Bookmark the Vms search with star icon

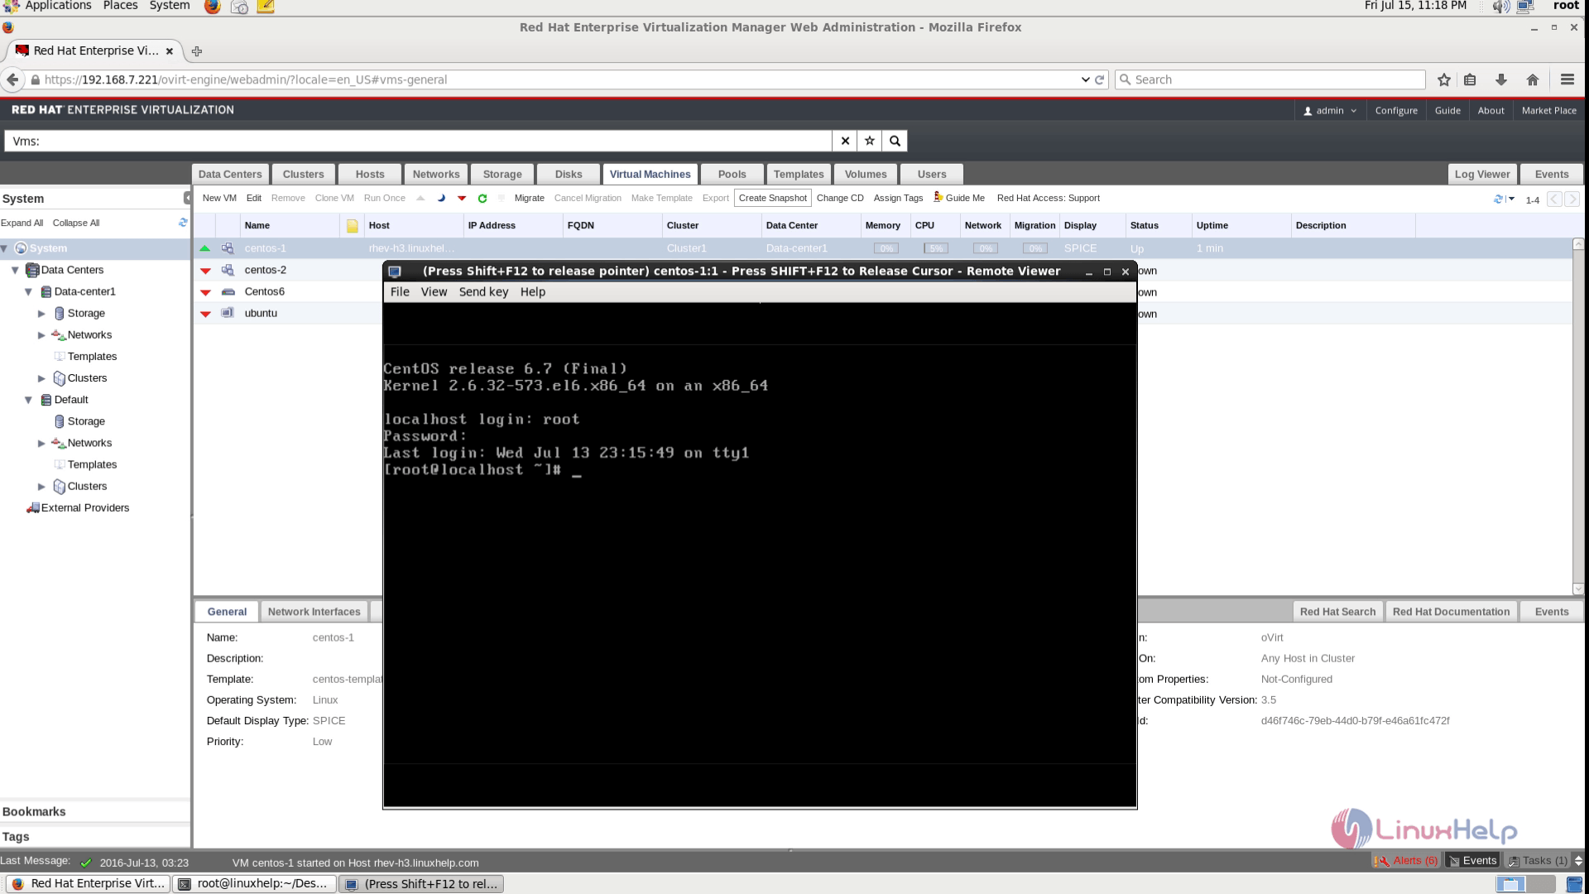(x=870, y=141)
